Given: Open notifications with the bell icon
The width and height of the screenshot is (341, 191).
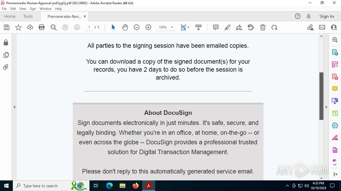Looking at the screenshot, I should (308, 16).
